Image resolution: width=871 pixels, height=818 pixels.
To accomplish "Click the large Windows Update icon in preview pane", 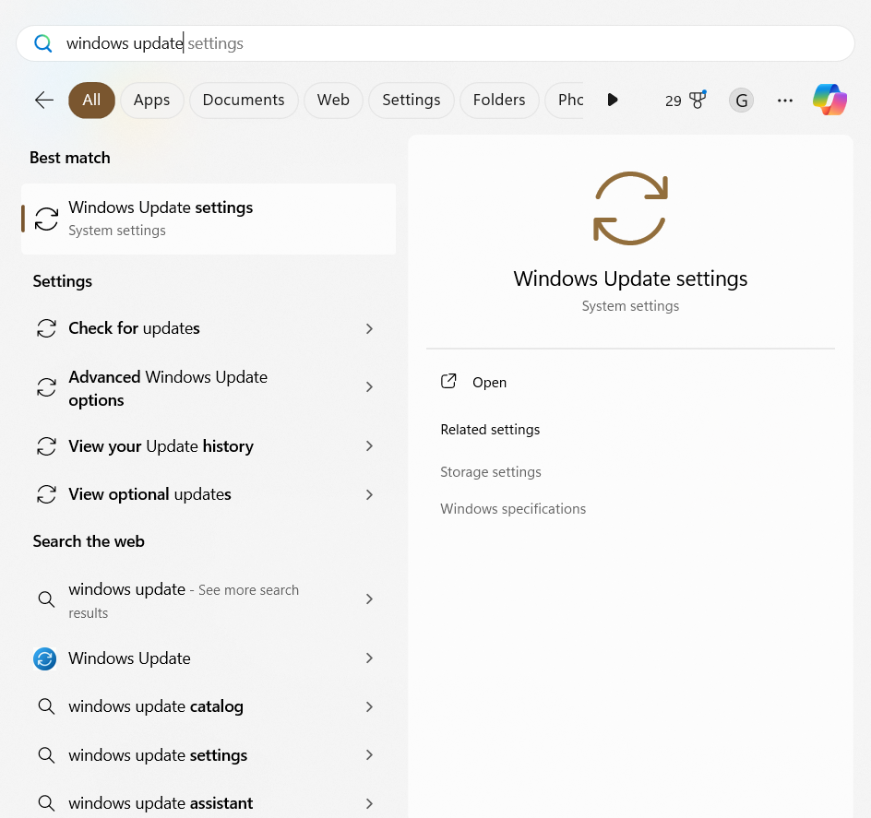I will pyautogui.click(x=630, y=208).
